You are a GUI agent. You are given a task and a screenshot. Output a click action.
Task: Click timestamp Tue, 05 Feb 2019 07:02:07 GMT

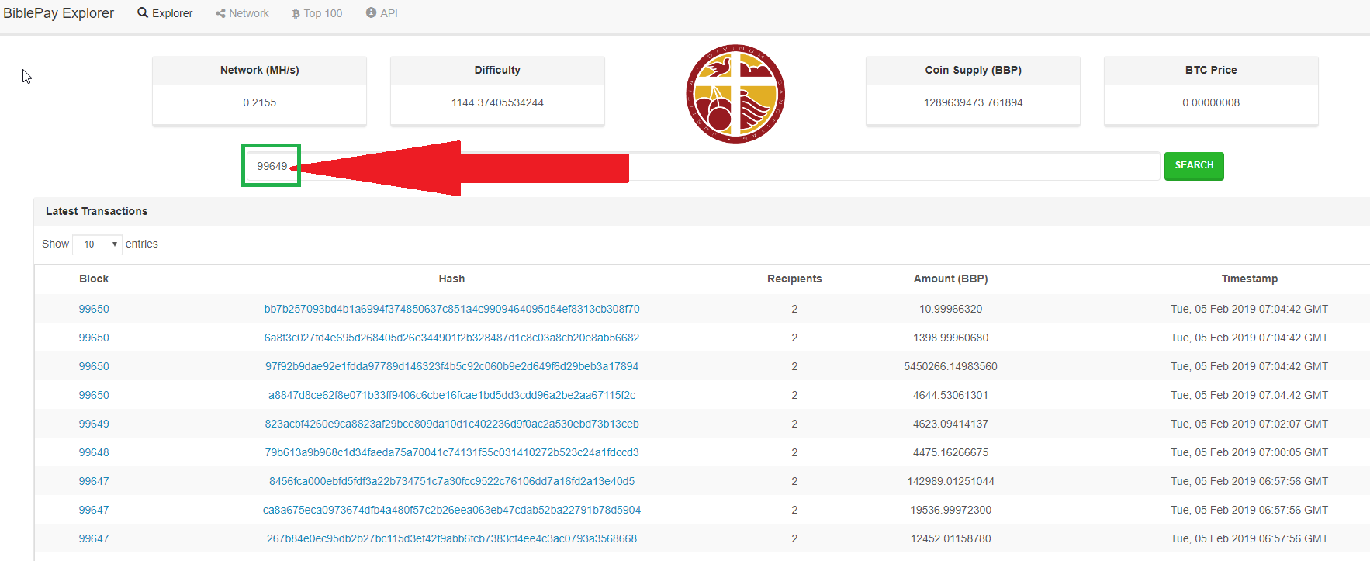point(1249,424)
